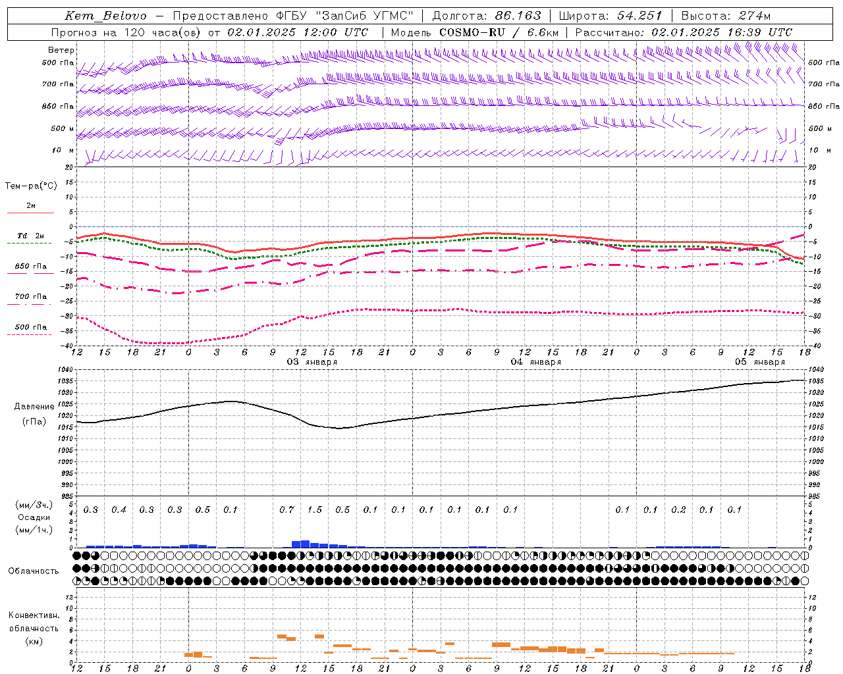Click the Kem_Belovo station title

coord(105,16)
